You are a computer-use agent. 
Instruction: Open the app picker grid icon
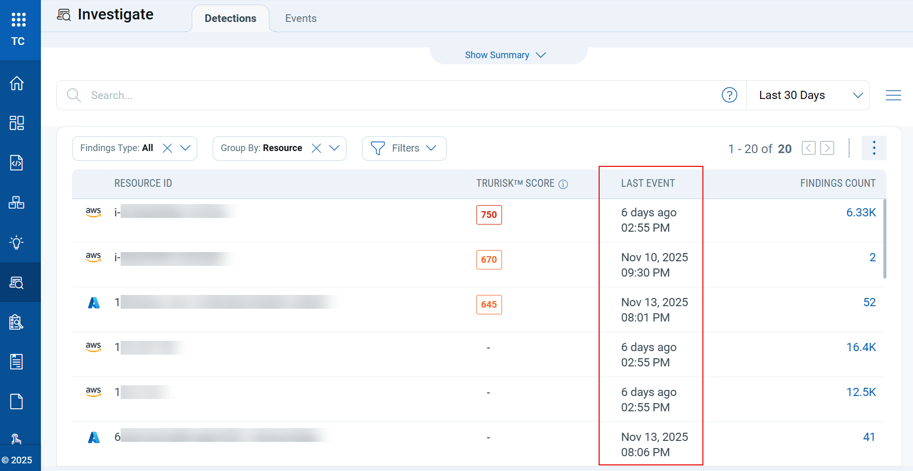pos(18,19)
